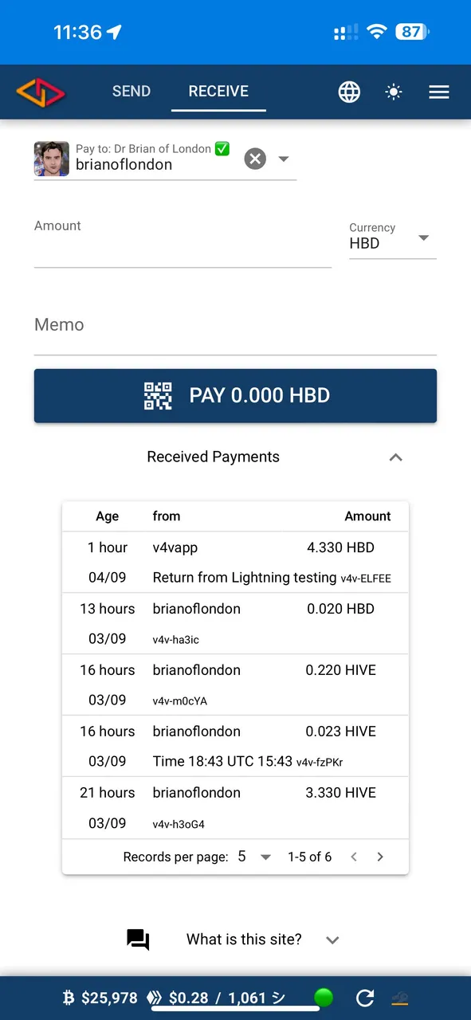Expand the What is this site section
Screen dimensions: 471x1020
[x=332, y=940]
